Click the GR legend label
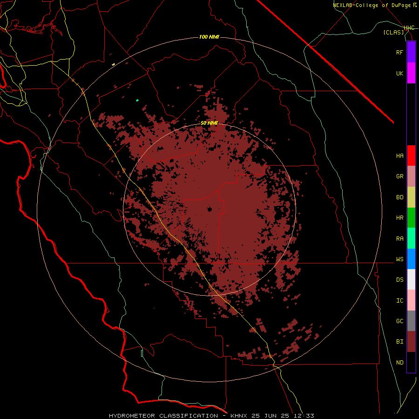This screenshot has height=419, width=419. (399, 176)
